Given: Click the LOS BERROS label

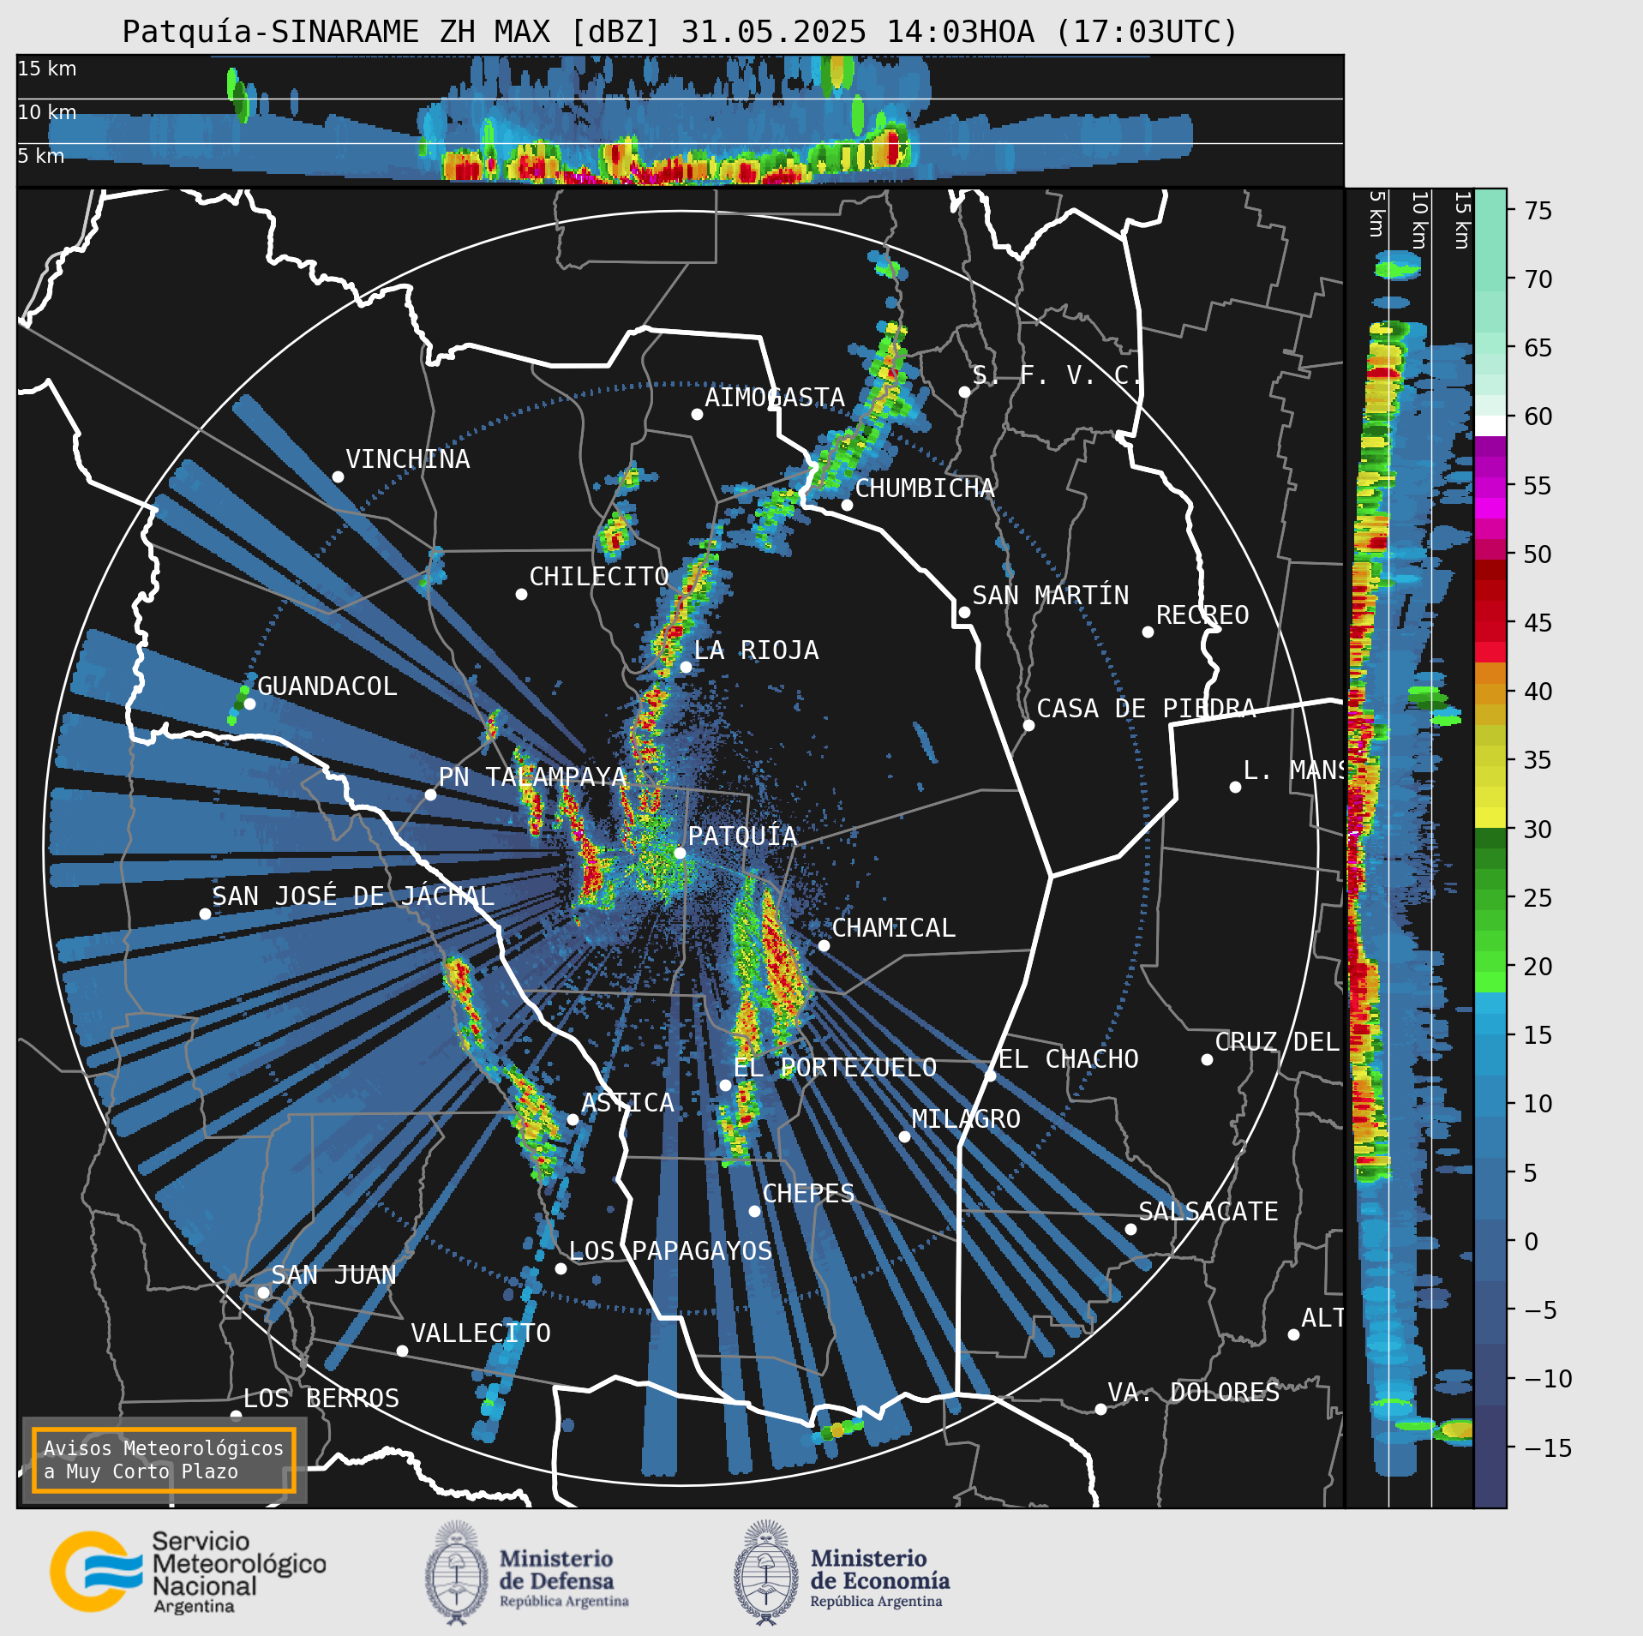Looking at the screenshot, I should coord(321,1399).
